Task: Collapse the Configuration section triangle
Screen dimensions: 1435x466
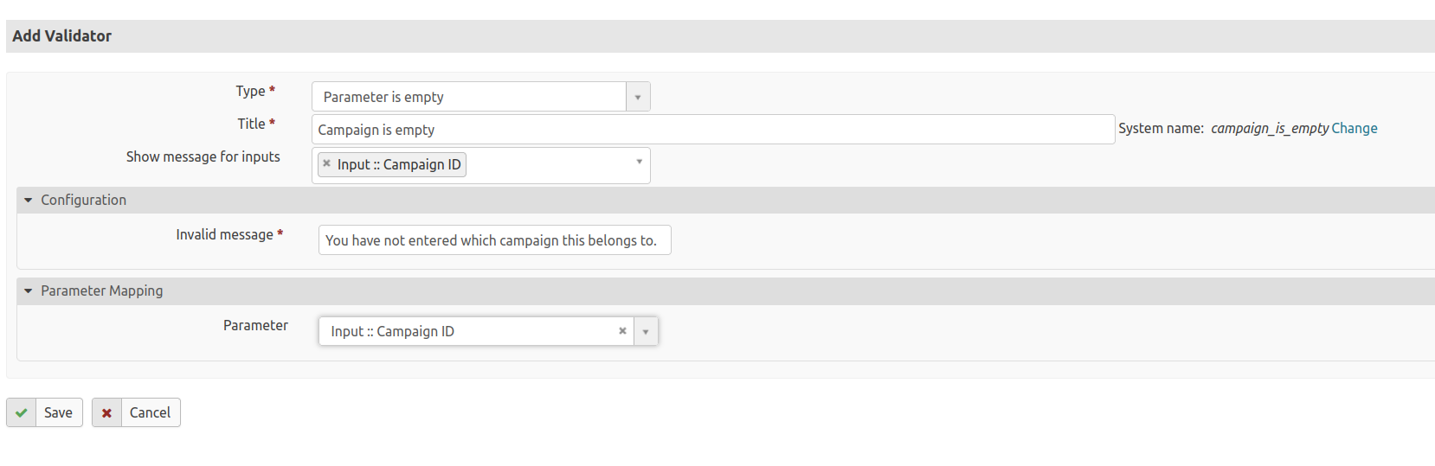Action: (x=29, y=201)
